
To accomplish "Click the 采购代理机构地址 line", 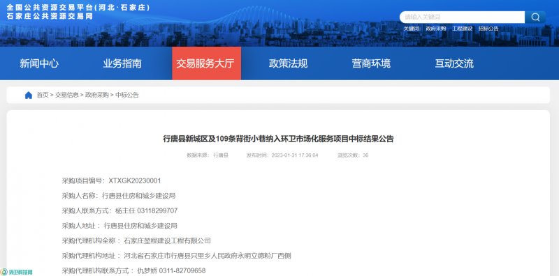I will tap(177, 256).
